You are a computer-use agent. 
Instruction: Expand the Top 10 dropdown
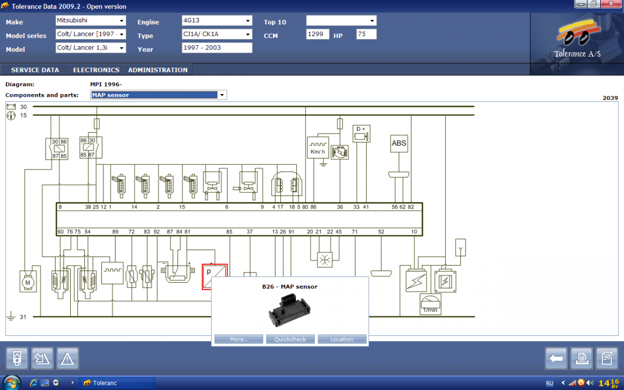point(341,21)
